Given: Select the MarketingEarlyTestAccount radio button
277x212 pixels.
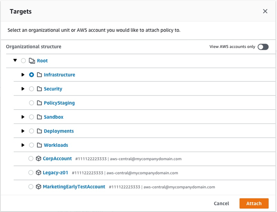Looking at the screenshot, I should (31, 187).
